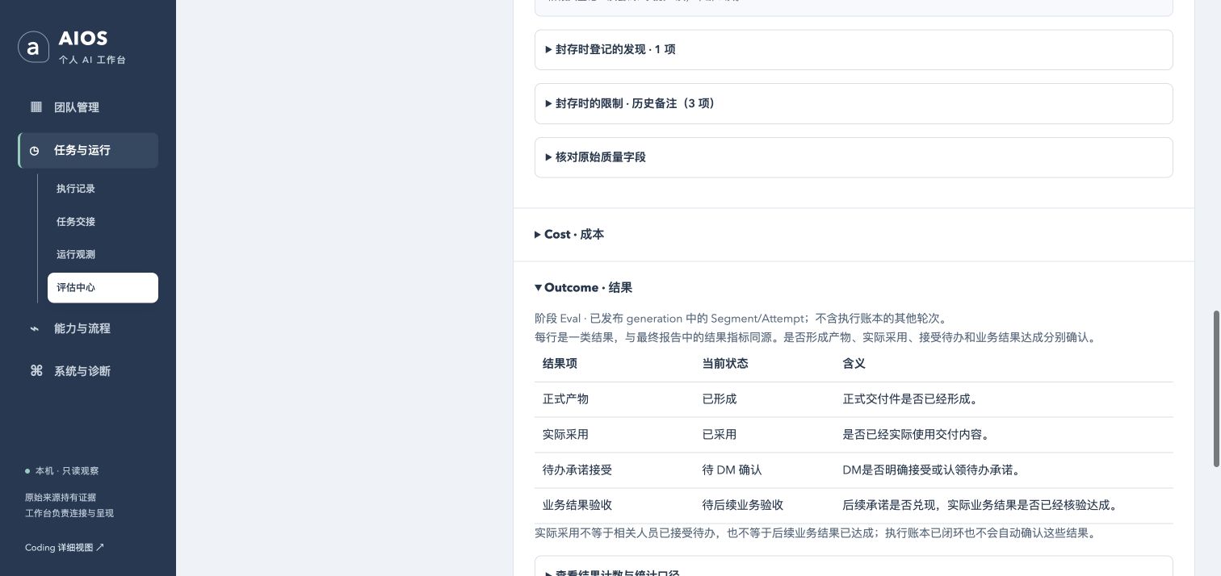This screenshot has width=1221, height=576.
Task: Select 任务与运行 in the sidebar
Action: (88, 150)
